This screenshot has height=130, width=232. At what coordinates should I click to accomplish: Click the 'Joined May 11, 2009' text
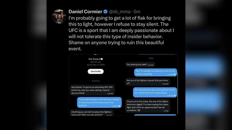(95, 65)
